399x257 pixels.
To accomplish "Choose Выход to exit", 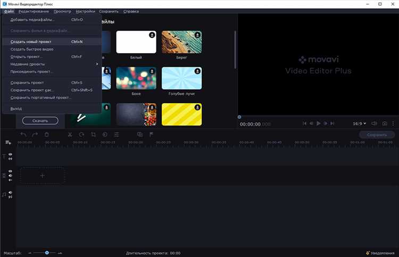I will [52, 109].
